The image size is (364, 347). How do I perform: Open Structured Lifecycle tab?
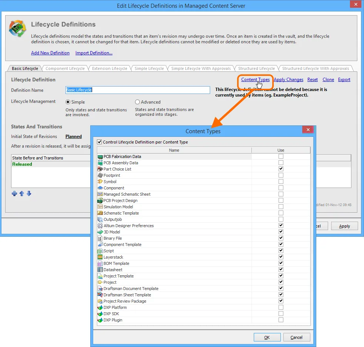click(256, 68)
